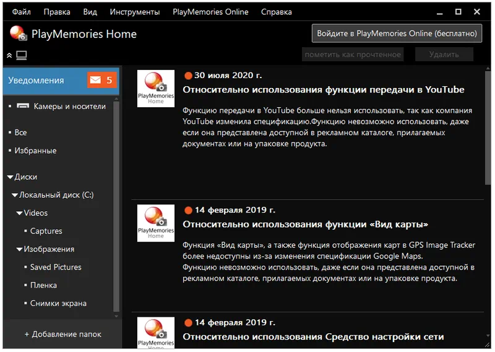The width and height of the screenshot is (495, 352).
Task: Click PlayMemories thumbnail for Средство настройки сети
Action: (x=156, y=333)
